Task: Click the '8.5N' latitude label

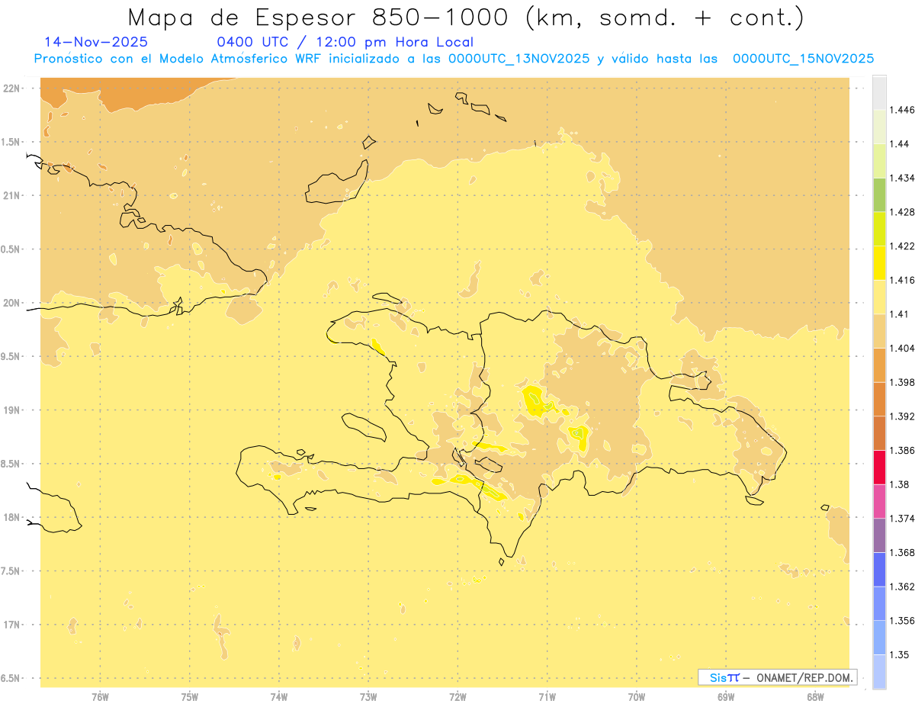Action: tap(11, 464)
